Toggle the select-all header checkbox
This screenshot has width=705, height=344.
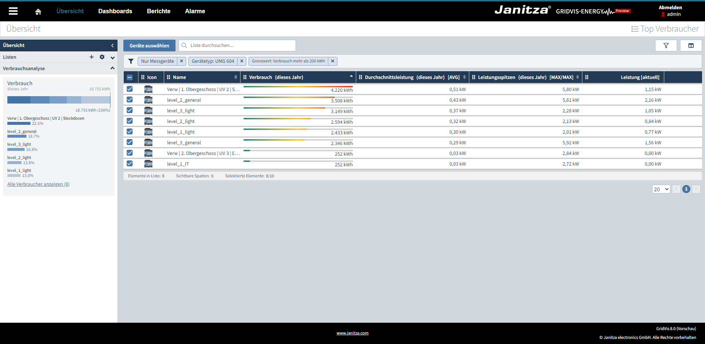[x=130, y=77]
